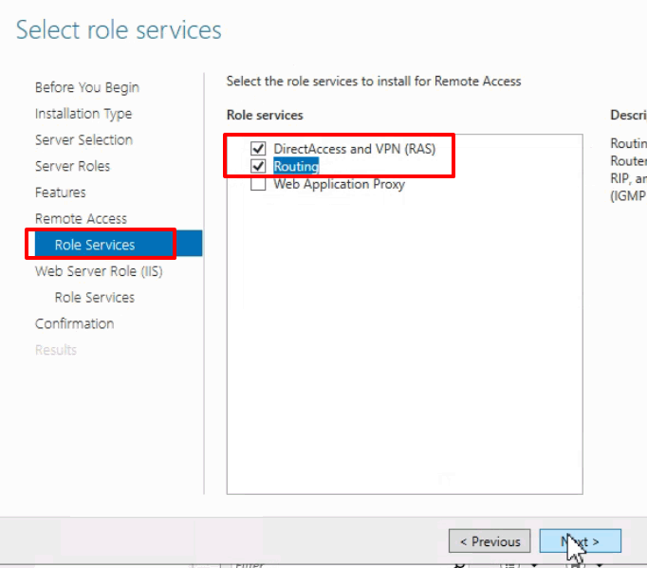Open the Server Roles step

click(x=73, y=166)
